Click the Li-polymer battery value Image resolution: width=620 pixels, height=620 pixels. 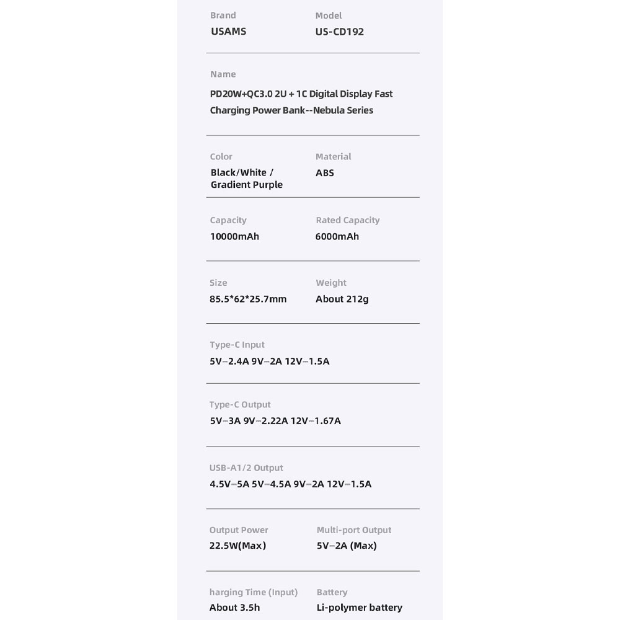[359, 608]
